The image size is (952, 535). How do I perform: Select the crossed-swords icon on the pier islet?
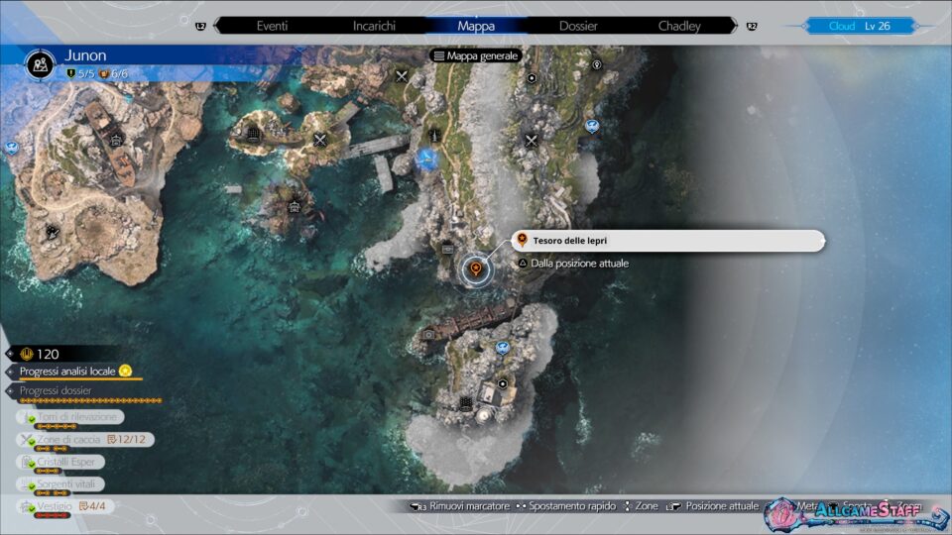[x=320, y=140]
